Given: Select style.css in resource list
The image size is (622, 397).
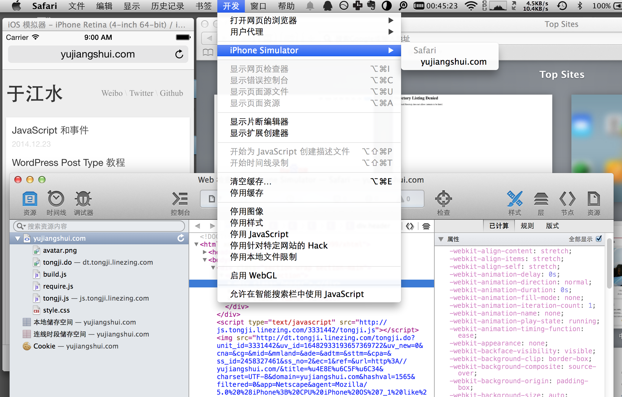Looking at the screenshot, I should (x=99, y=310).
